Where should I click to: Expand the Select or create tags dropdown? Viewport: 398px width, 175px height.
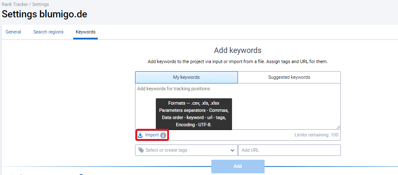point(232,150)
